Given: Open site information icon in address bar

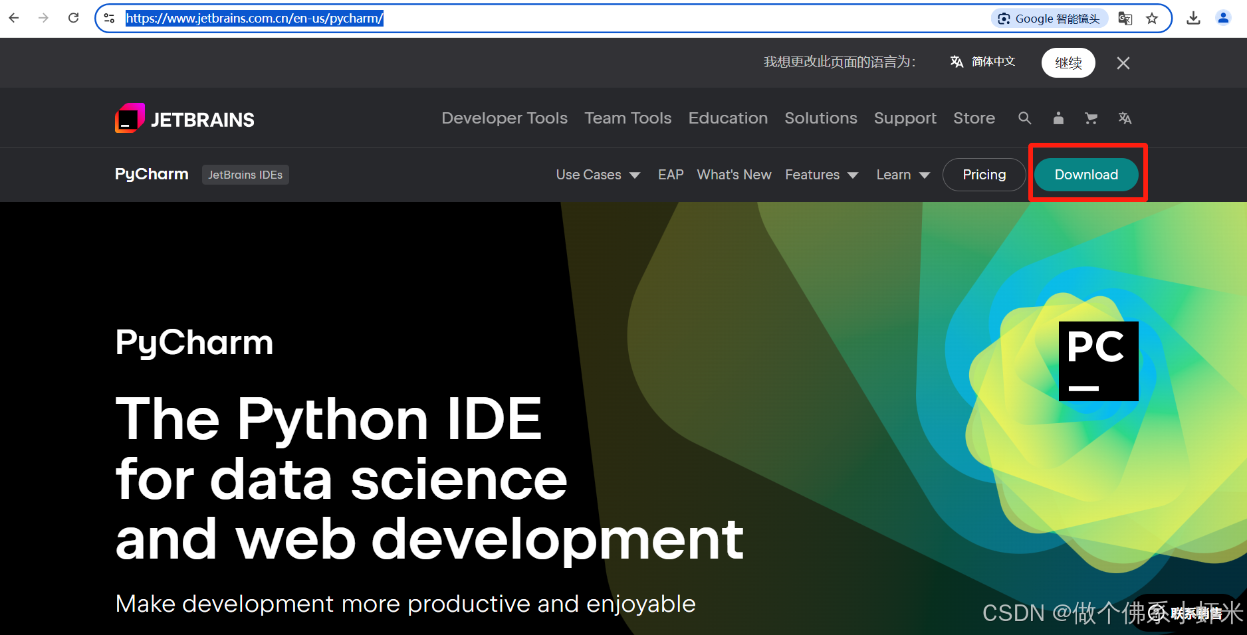Looking at the screenshot, I should pyautogui.click(x=110, y=19).
